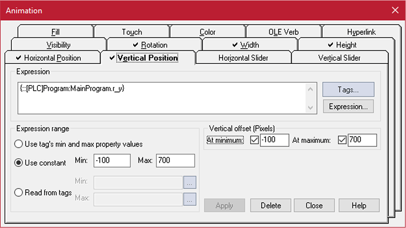This screenshot has height=228, width=406.
Task: Click the Apply button
Action: click(225, 206)
